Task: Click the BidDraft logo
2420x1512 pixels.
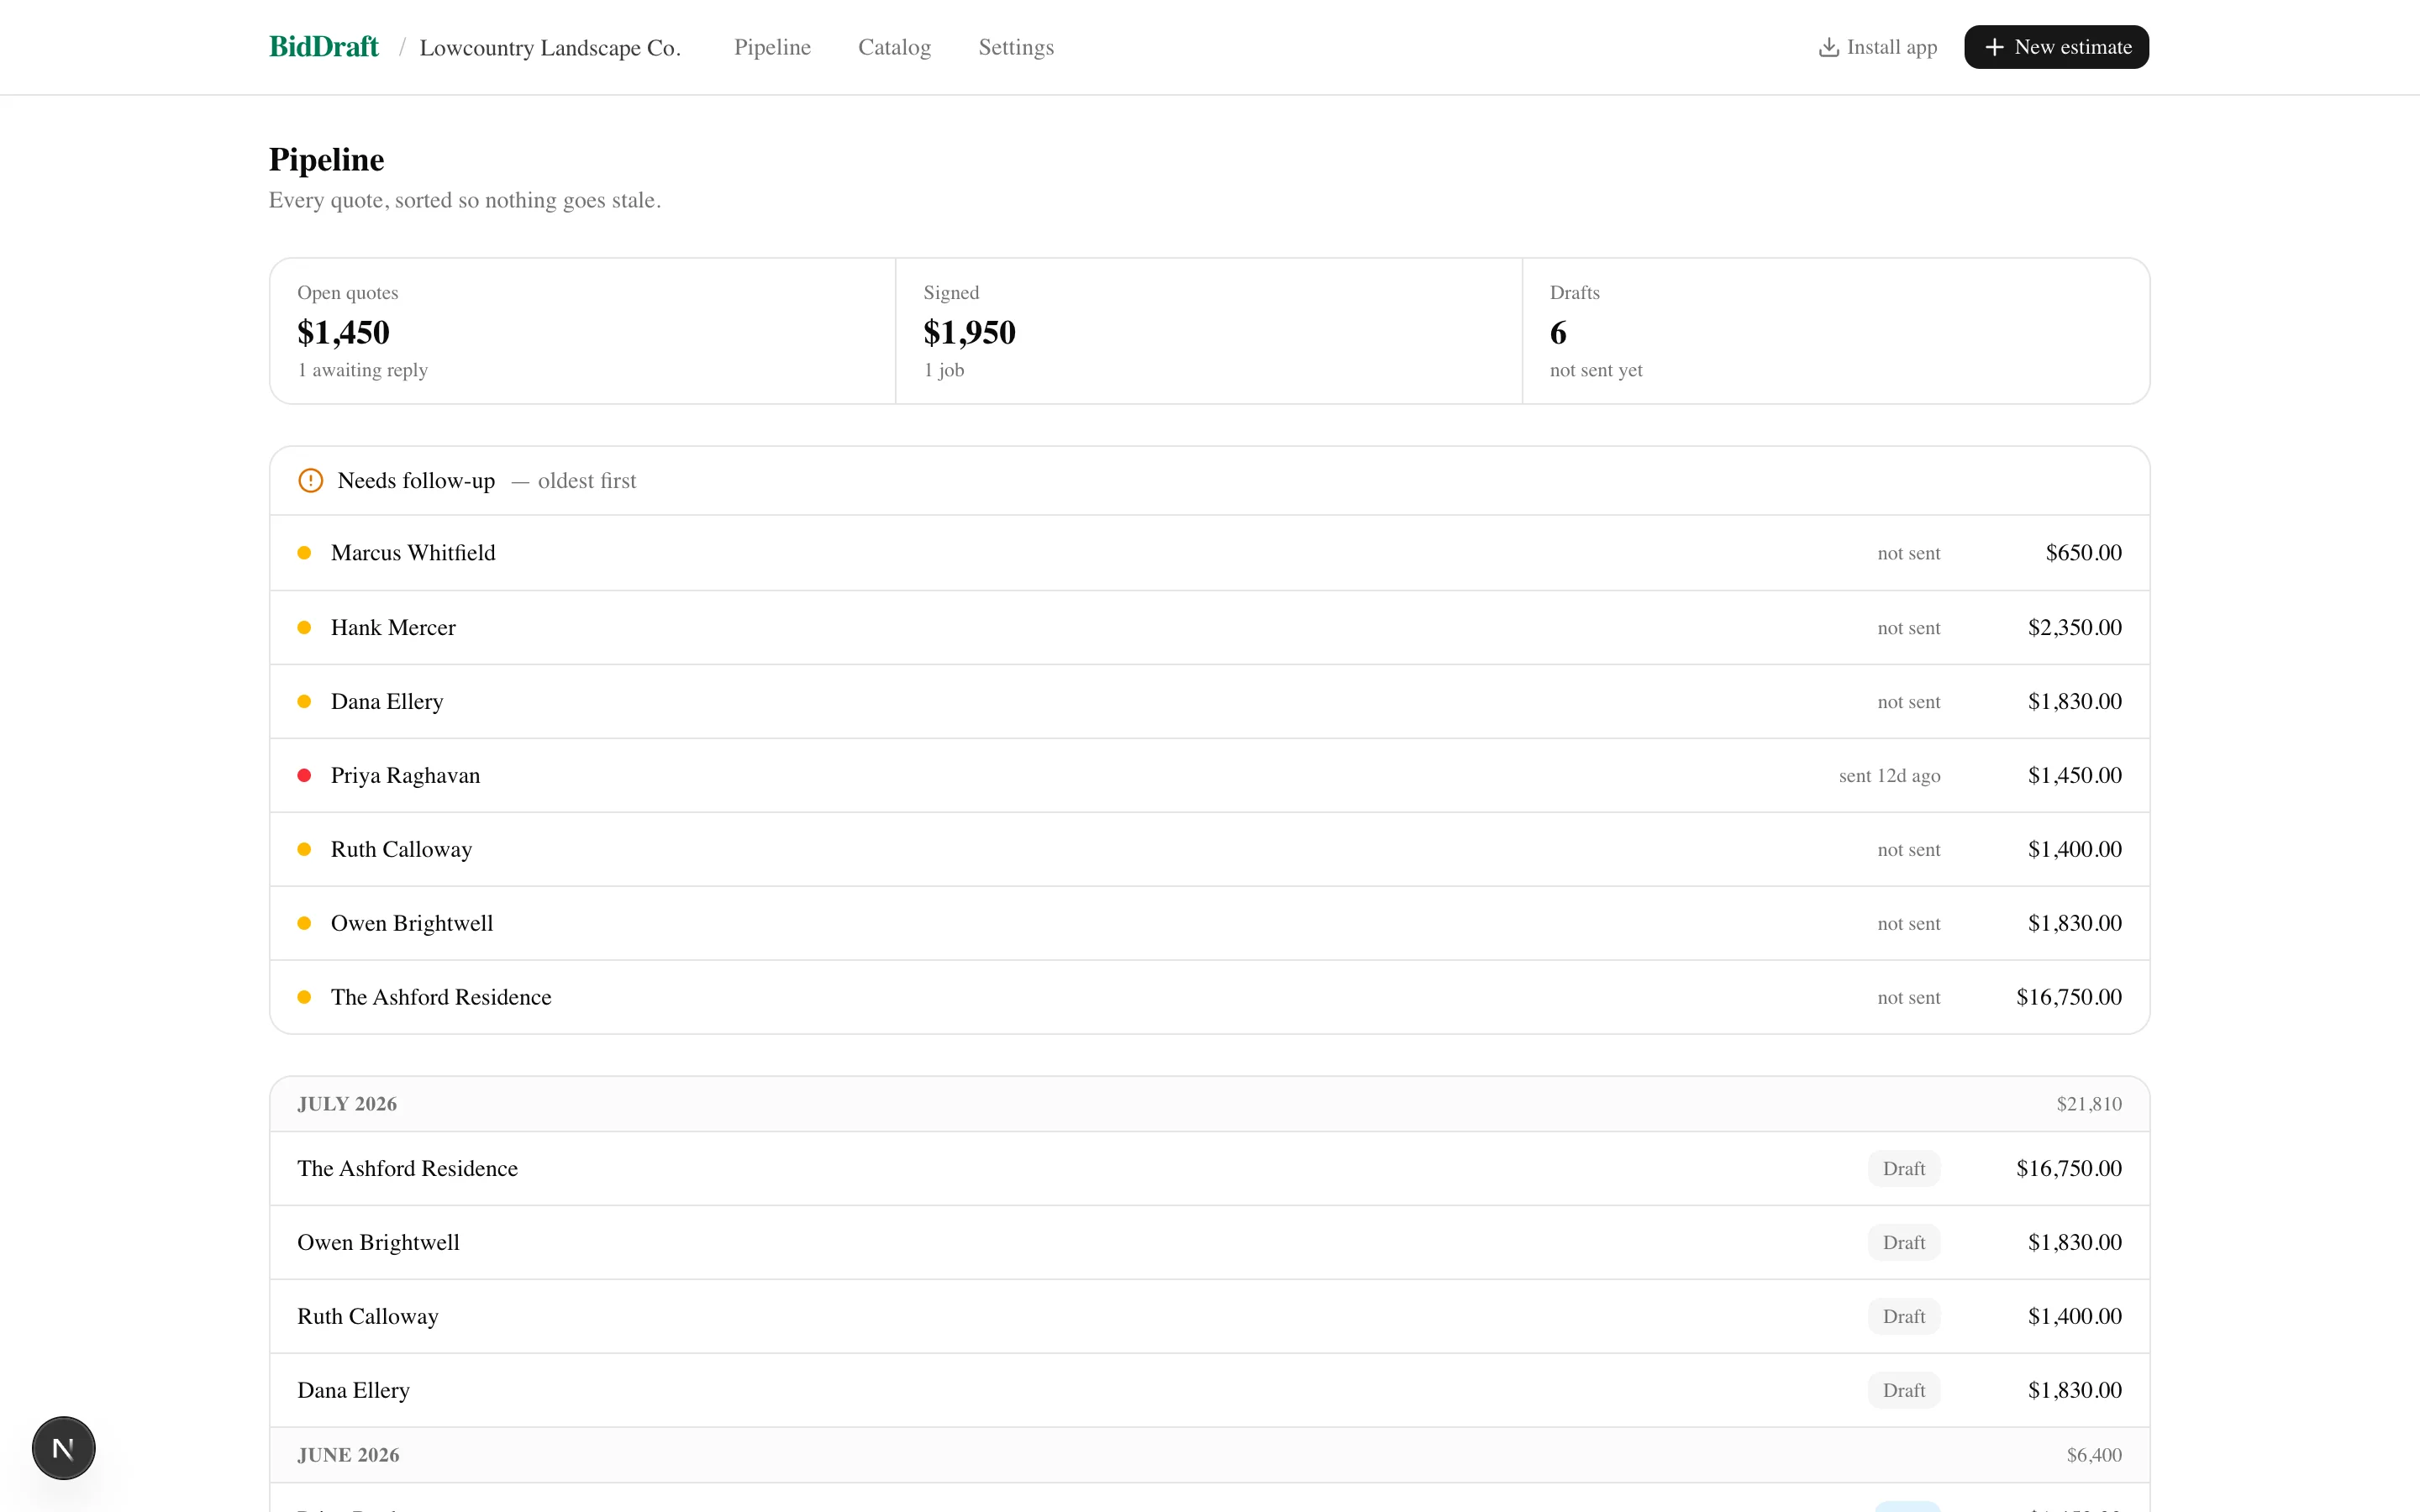Action: point(323,47)
